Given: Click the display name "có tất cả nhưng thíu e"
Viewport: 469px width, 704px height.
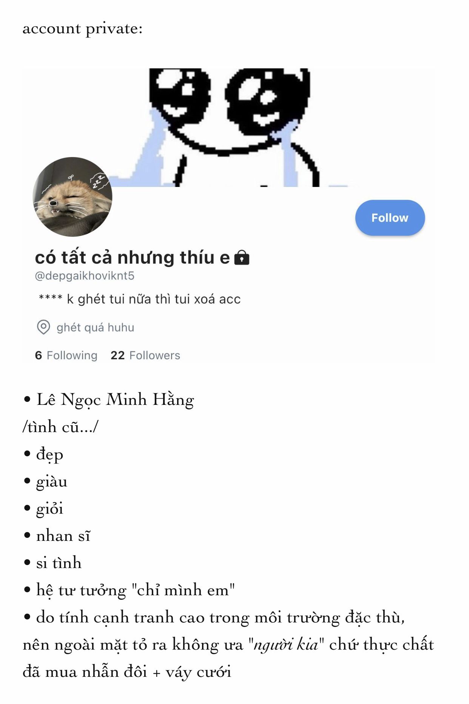Looking at the screenshot, I should point(132,258).
